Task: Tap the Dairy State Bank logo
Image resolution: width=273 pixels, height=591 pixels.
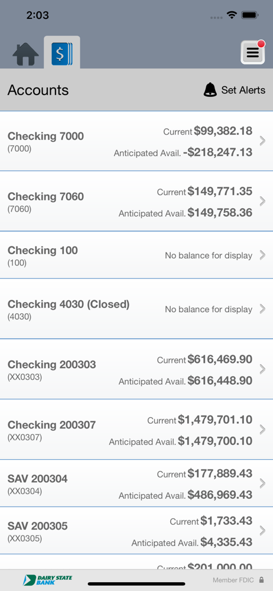Action: 47,580
